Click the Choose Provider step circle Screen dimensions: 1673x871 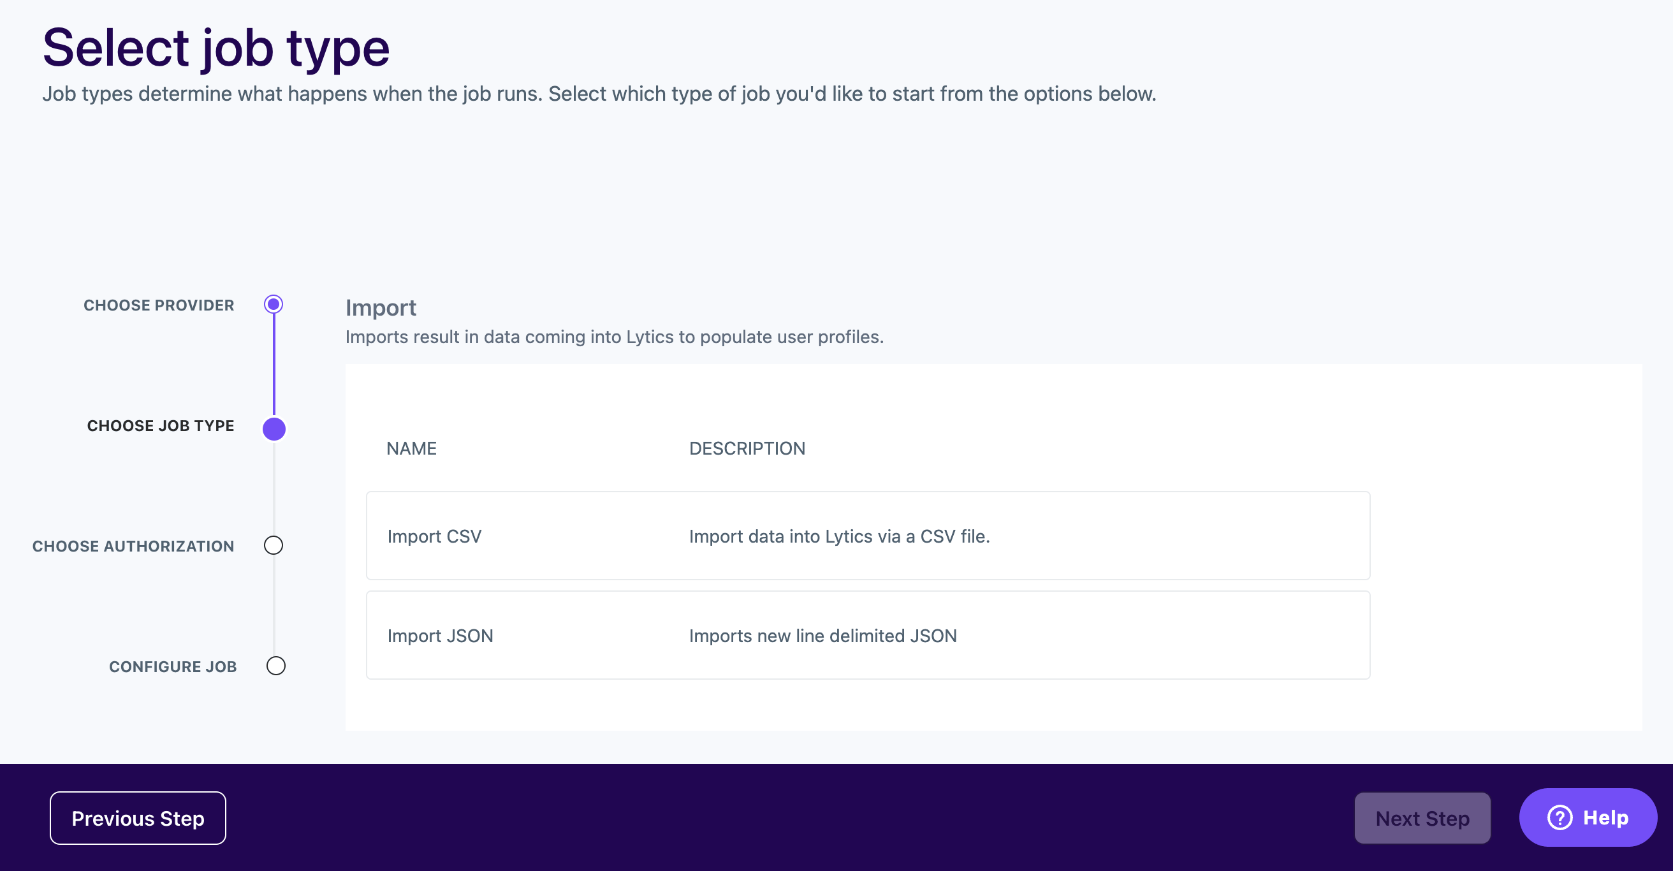pyautogui.click(x=274, y=304)
